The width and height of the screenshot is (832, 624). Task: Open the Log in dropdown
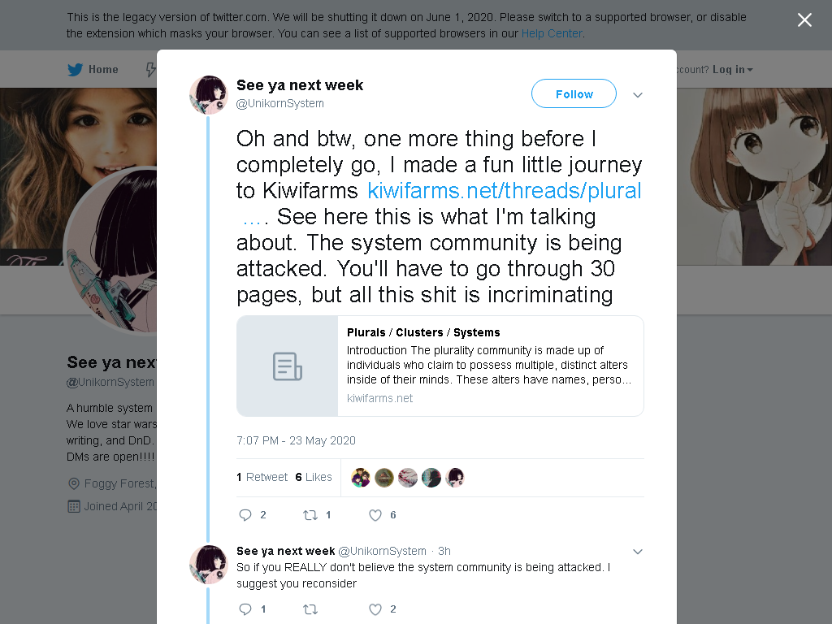coord(733,70)
